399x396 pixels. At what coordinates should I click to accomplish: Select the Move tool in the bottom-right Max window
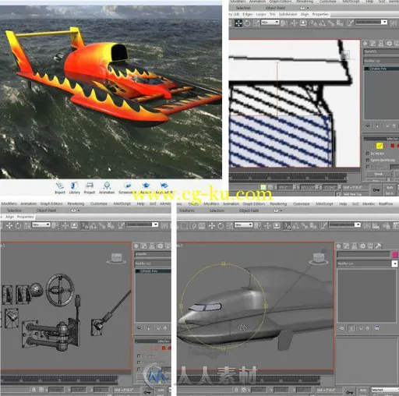click(x=212, y=226)
